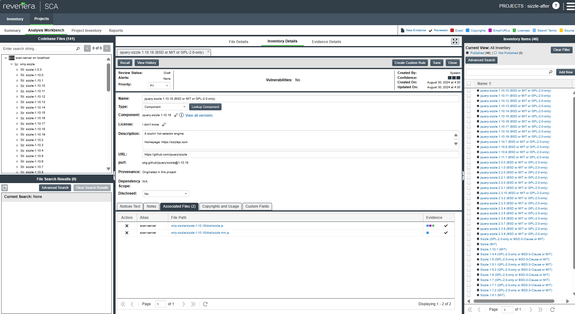This screenshot has height=314, width=575.
Task: Click the component info icon
Action: [181, 115]
